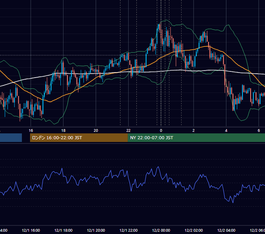This screenshot has height=234, width=265.
Task: Click the 12/1 18:00 label on lower axis
Action: 64,230
